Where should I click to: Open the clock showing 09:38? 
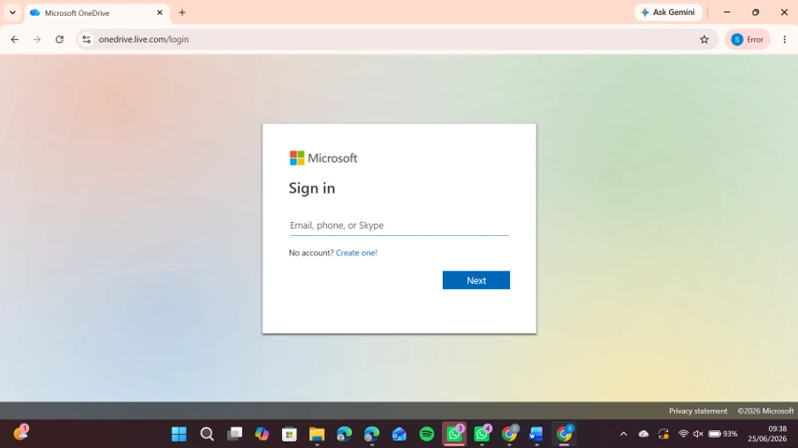tap(767, 434)
